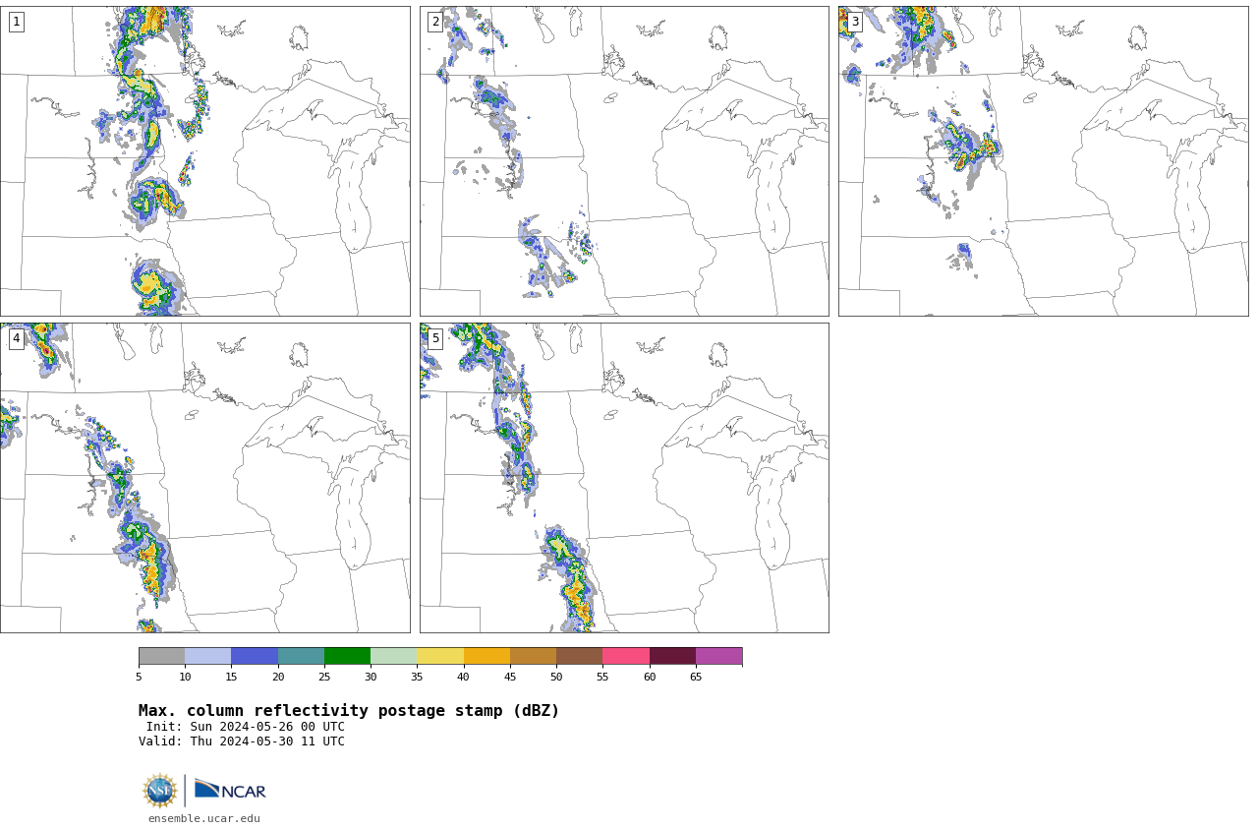
Task: Click the NCAR logo
Action: (x=230, y=791)
